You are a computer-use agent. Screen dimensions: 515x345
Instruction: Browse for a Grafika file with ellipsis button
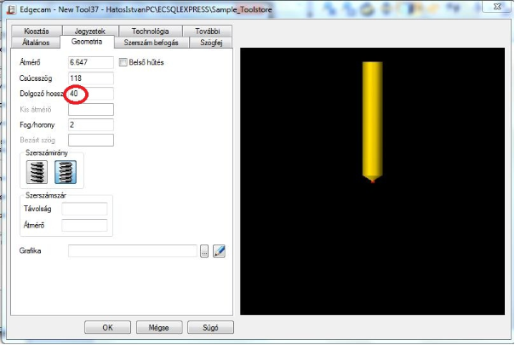coord(204,251)
